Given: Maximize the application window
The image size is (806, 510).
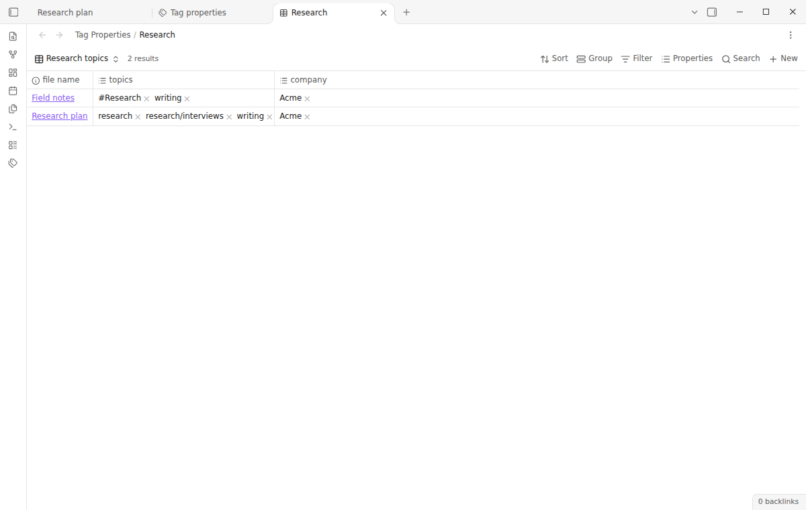Looking at the screenshot, I should pyautogui.click(x=766, y=12).
